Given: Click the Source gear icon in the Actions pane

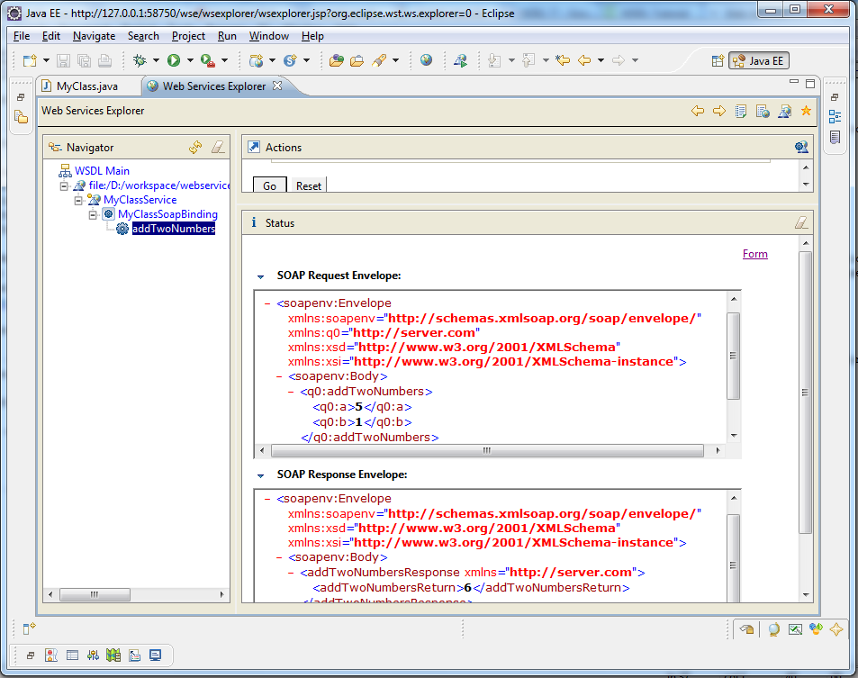Looking at the screenshot, I should click(800, 146).
